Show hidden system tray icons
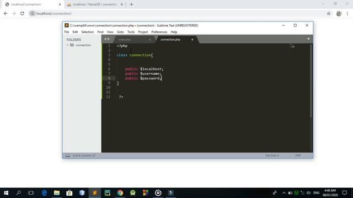Viewport: 353px width, 198px height. click(284, 193)
